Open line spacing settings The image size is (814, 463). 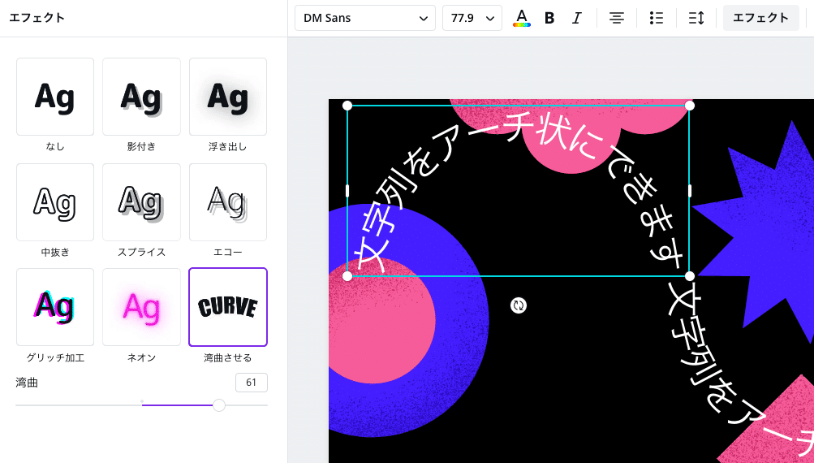click(x=696, y=18)
